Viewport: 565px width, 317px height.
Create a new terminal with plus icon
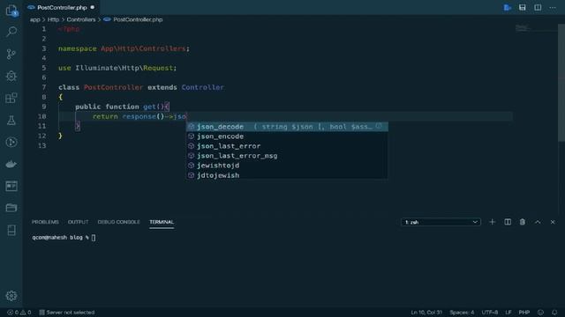pos(493,222)
